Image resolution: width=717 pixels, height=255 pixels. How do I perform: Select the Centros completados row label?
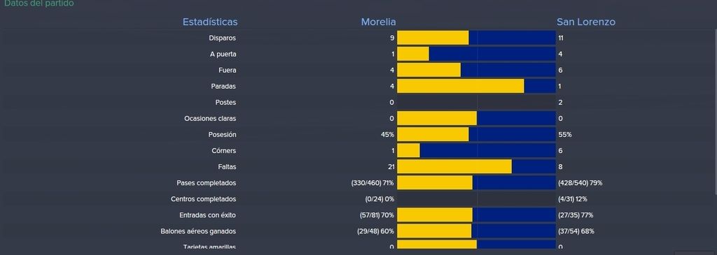204,199
